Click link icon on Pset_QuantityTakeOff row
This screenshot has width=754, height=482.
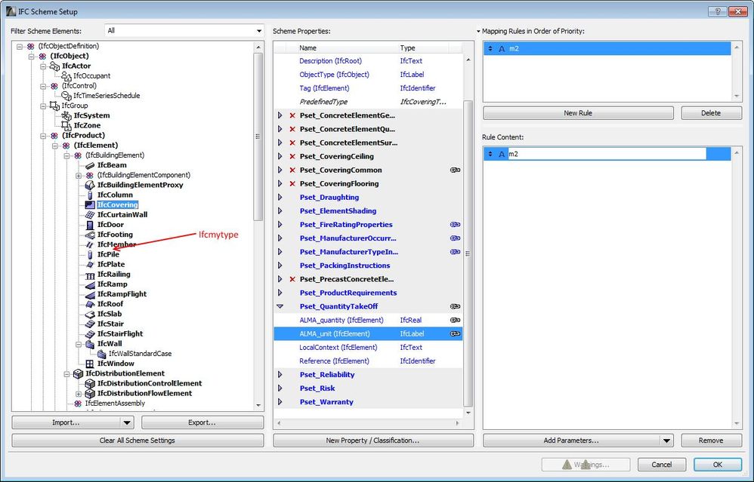point(455,306)
